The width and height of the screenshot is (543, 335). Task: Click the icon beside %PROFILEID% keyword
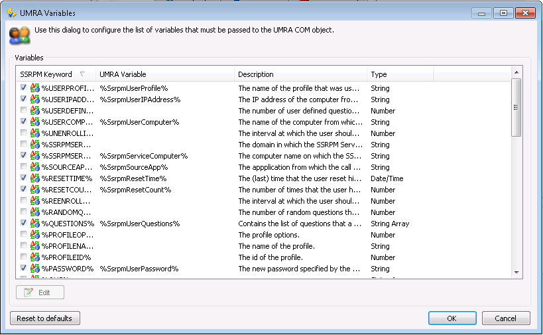(x=35, y=257)
